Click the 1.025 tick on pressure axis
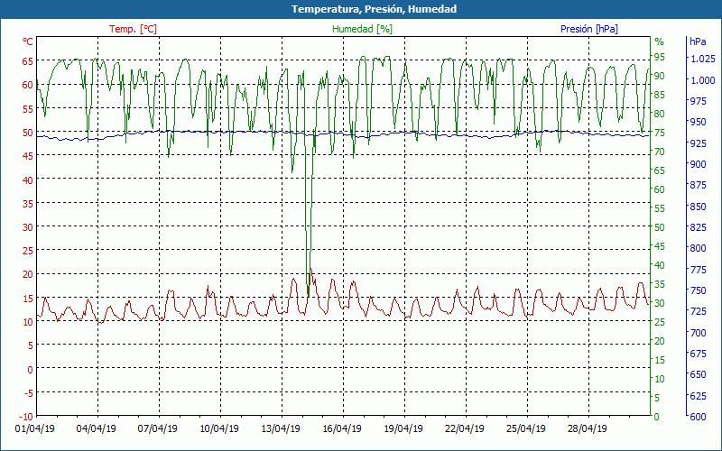Image resolution: width=722 pixels, height=451 pixels. tap(703, 59)
